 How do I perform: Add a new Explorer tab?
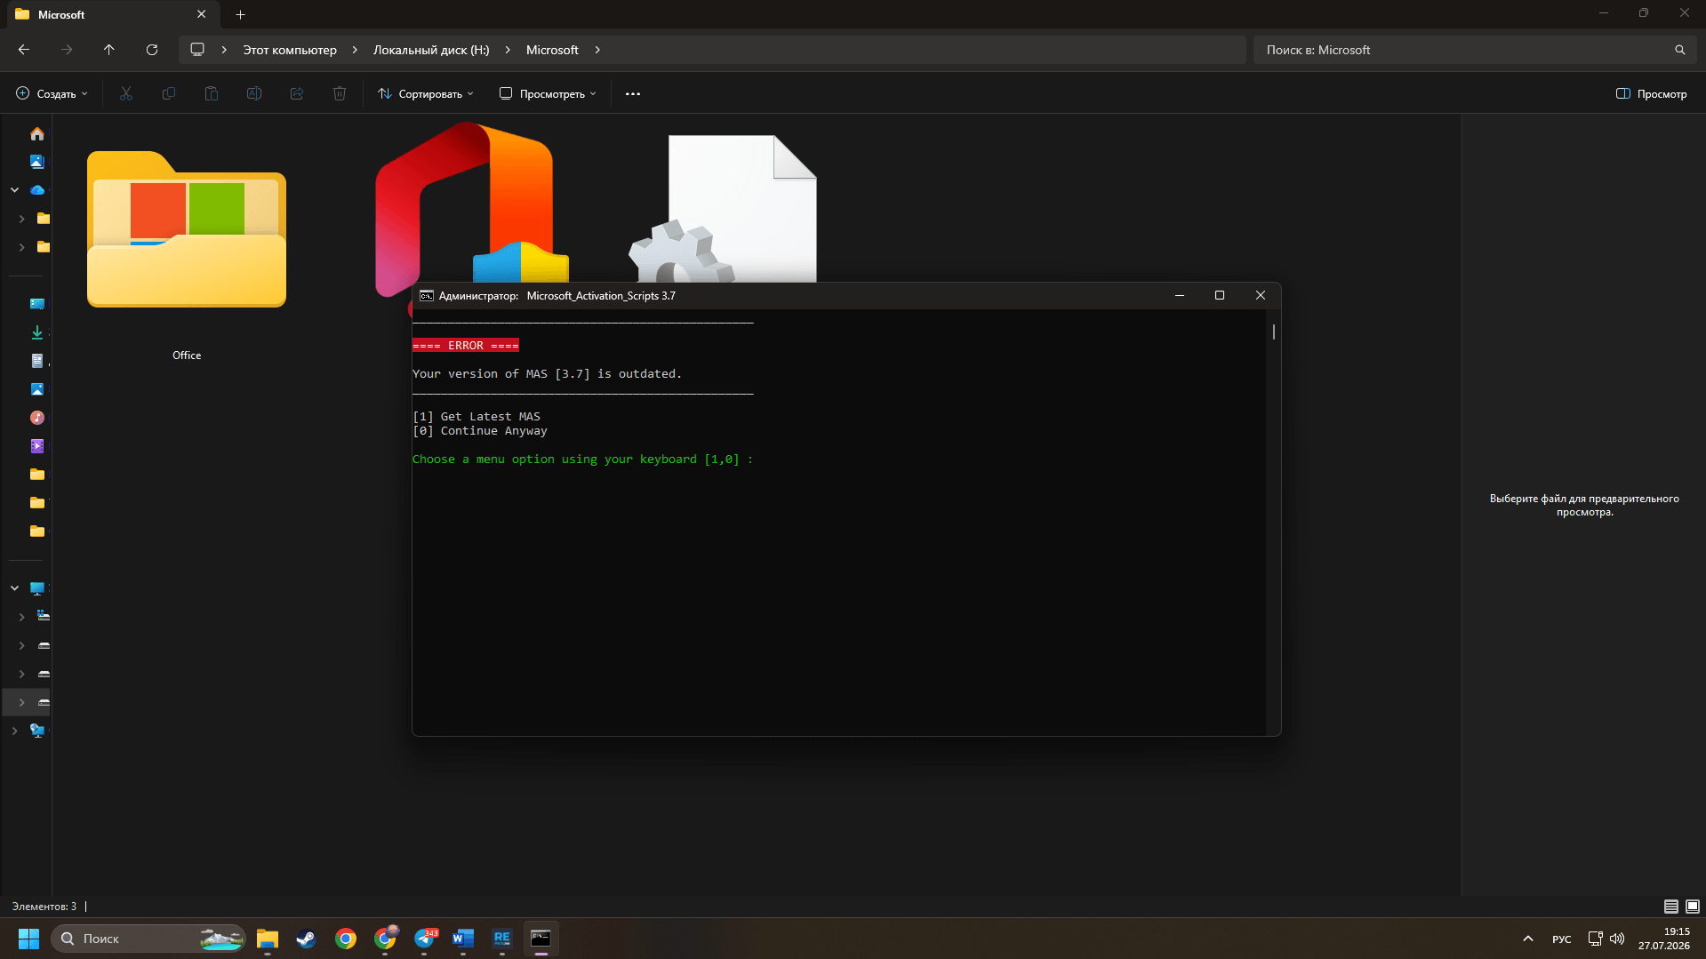coord(241,14)
